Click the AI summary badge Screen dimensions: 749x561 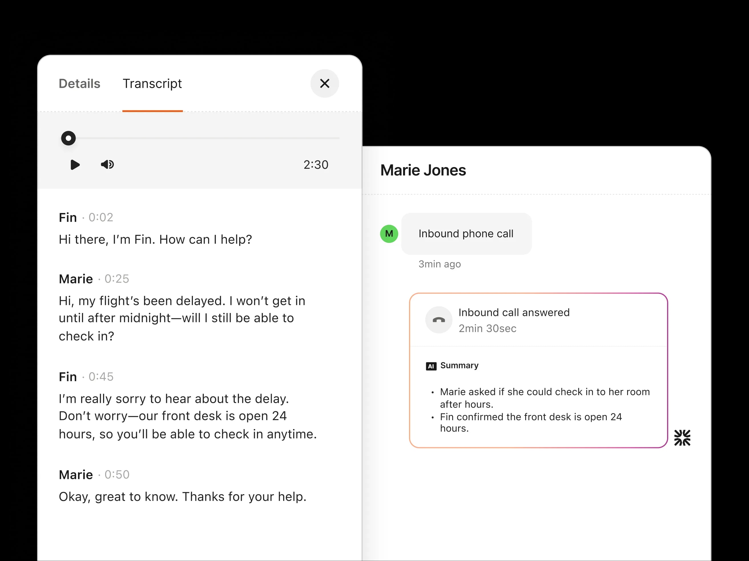tap(431, 366)
